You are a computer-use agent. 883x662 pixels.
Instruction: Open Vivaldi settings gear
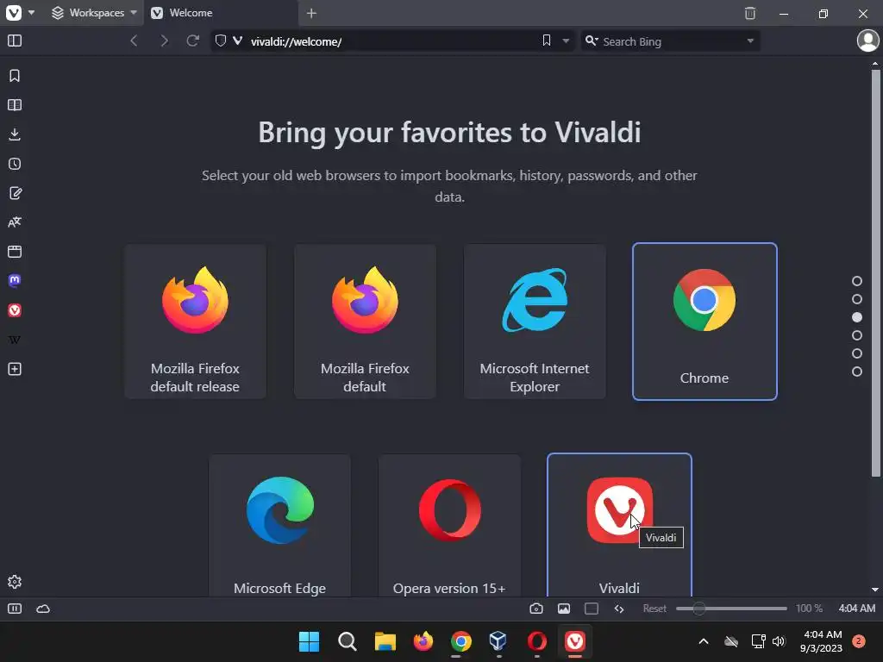(x=15, y=582)
